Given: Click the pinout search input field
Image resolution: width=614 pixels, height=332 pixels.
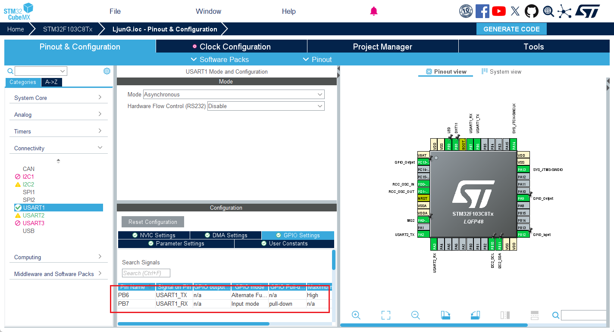Looking at the screenshot, I should click(583, 315).
